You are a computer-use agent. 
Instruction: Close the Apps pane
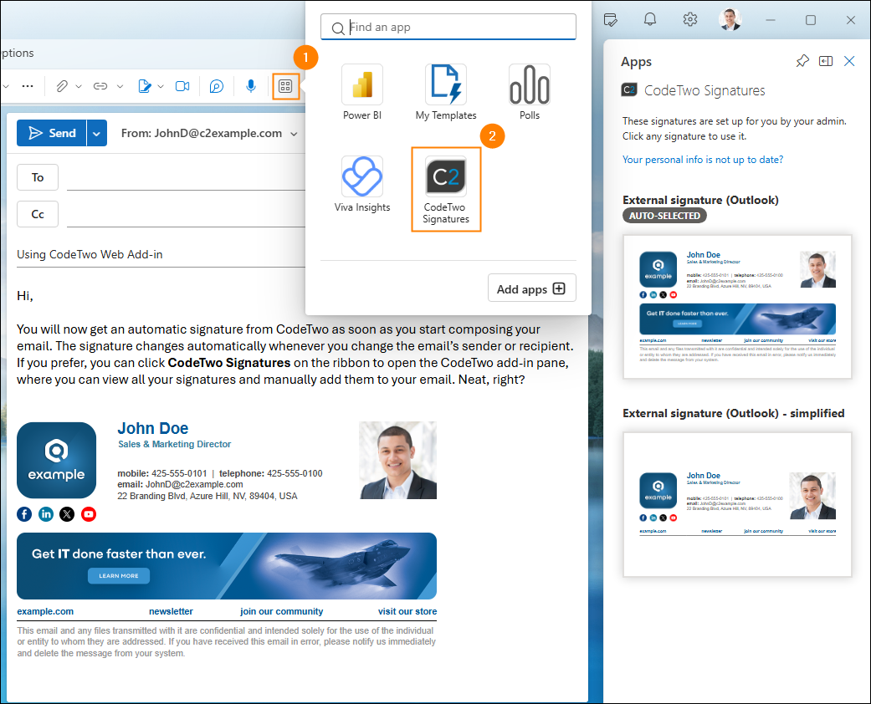click(849, 61)
